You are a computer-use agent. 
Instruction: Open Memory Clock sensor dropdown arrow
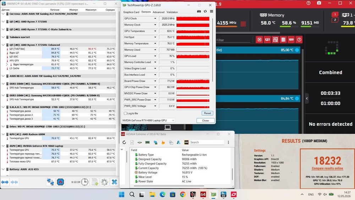pyautogui.click(x=155, y=25)
